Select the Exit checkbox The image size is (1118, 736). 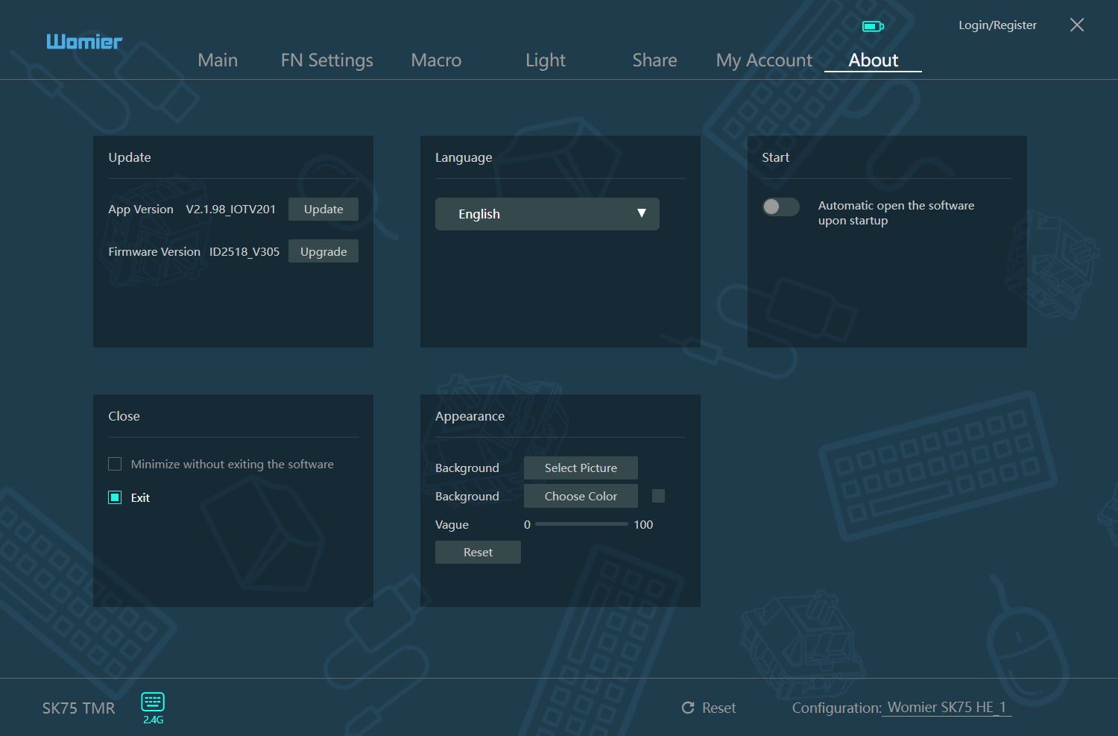tap(115, 497)
